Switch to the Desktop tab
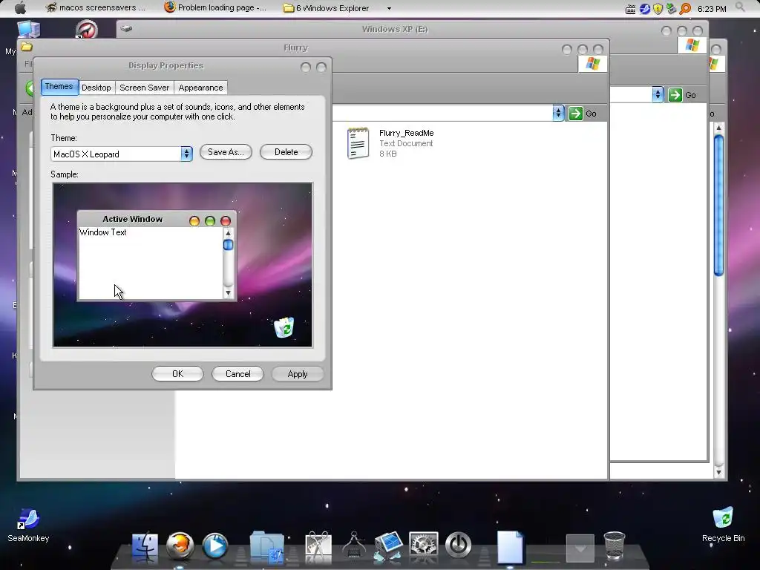760x570 pixels. pyautogui.click(x=96, y=88)
